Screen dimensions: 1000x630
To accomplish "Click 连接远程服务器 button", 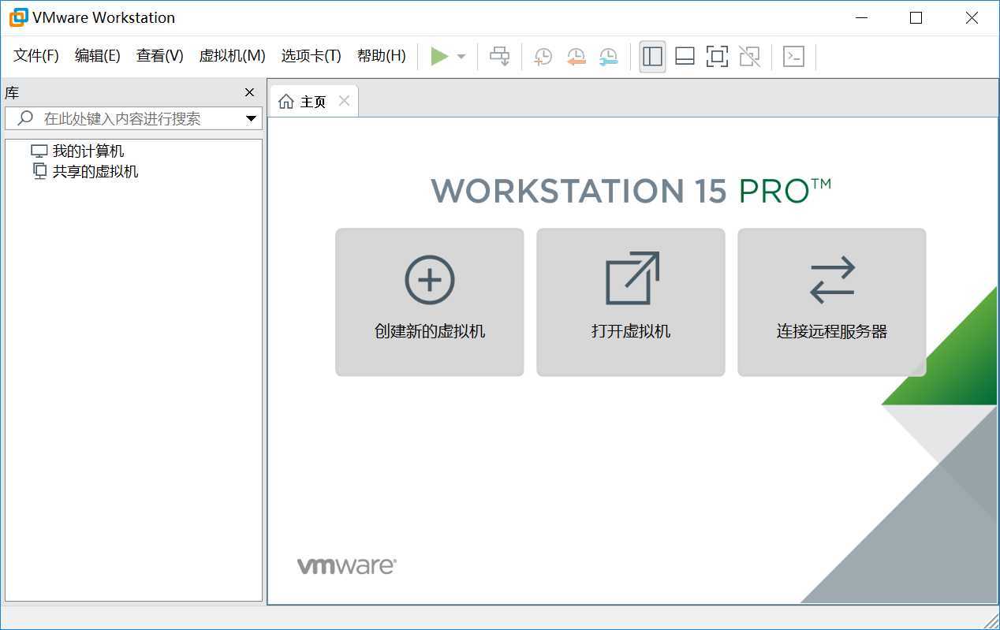I will click(x=832, y=302).
